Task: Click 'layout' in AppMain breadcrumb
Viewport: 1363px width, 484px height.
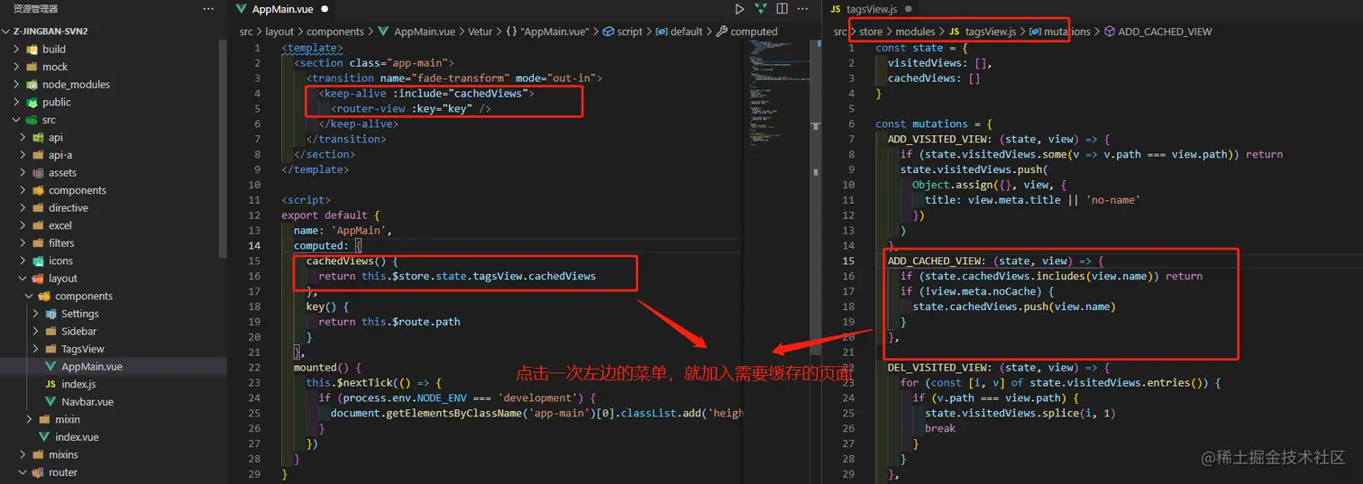Action: coord(279,32)
